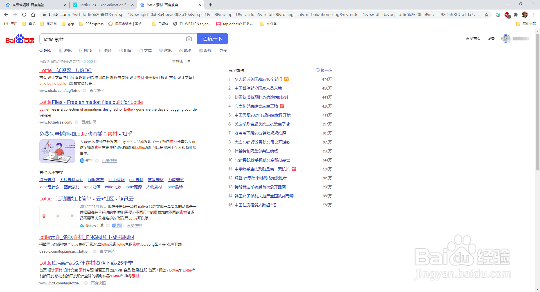
Task: Open the 自媒体 bookmarks folder
Action: coord(160,24)
